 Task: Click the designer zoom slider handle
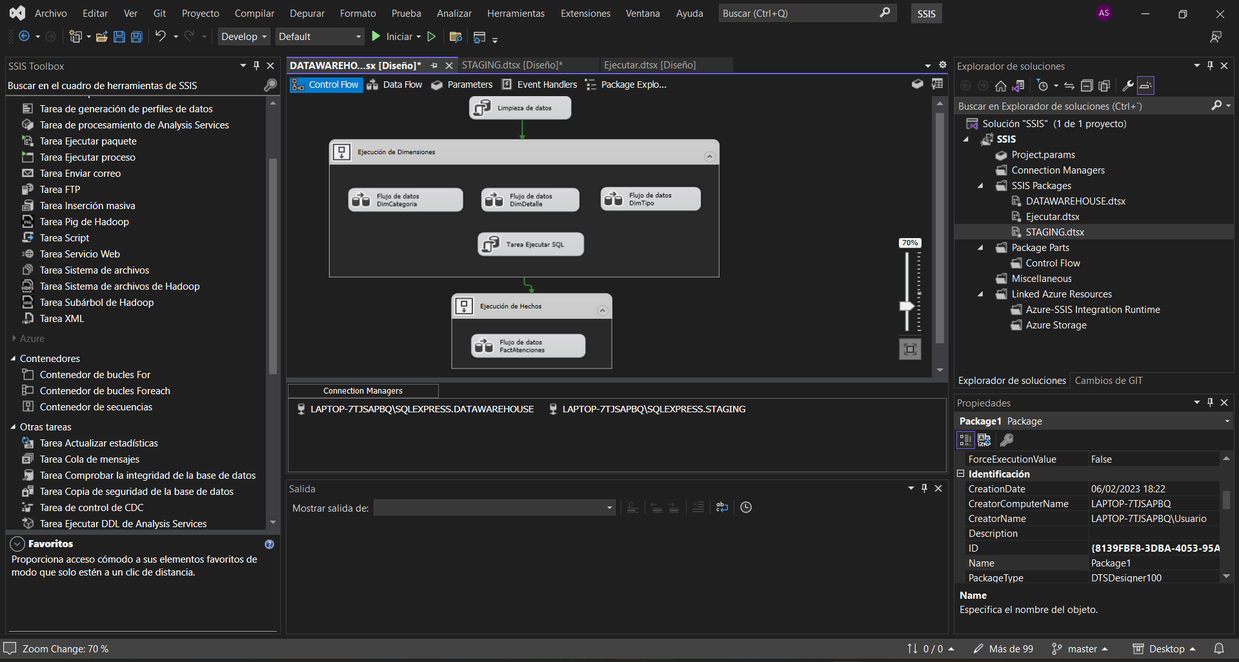(x=907, y=306)
